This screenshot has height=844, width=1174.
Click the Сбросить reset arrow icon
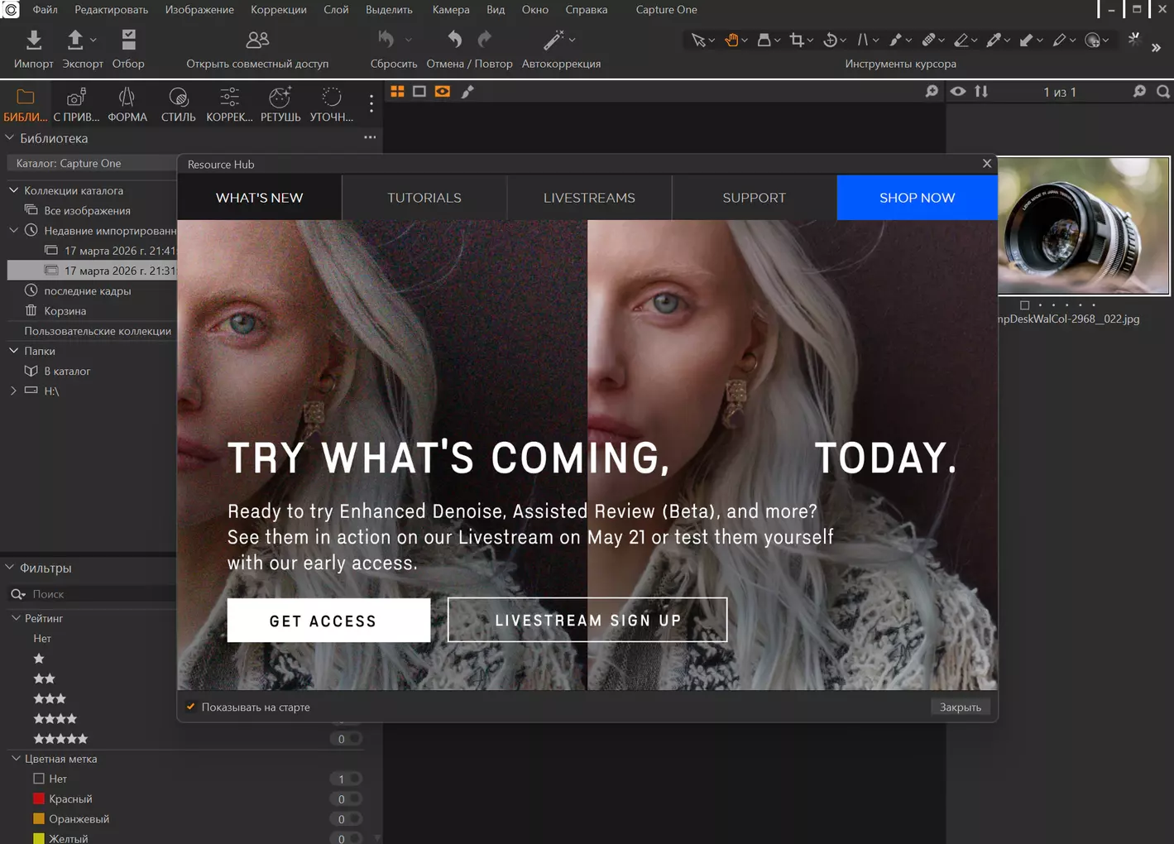[386, 39]
